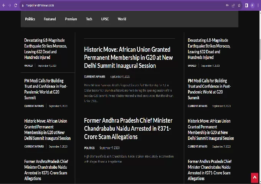Screen dimensions: 261x184
Task: Open the Chrome three-dot menu
Action: click(x=258, y=5)
